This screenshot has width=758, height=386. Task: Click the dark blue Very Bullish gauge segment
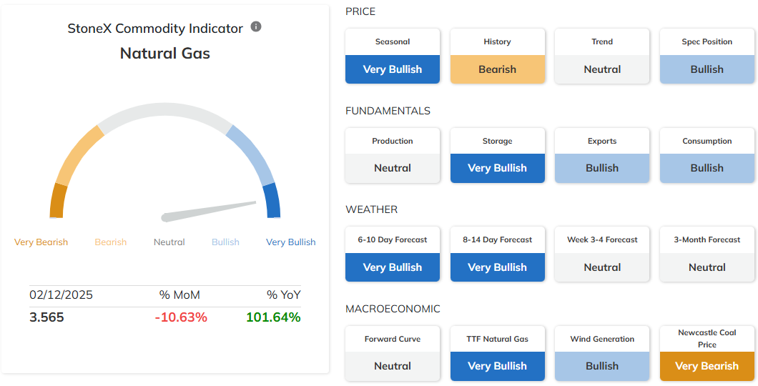[x=272, y=200]
